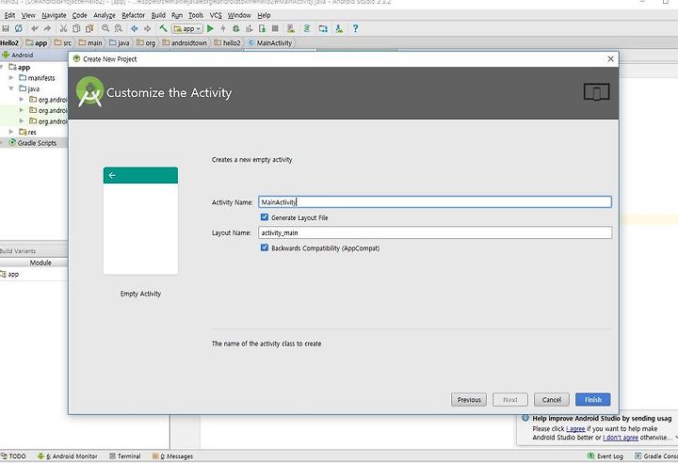Screen dimensions: 678x463
Task: Click the gray Stop square icon
Action: click(275, 28)
